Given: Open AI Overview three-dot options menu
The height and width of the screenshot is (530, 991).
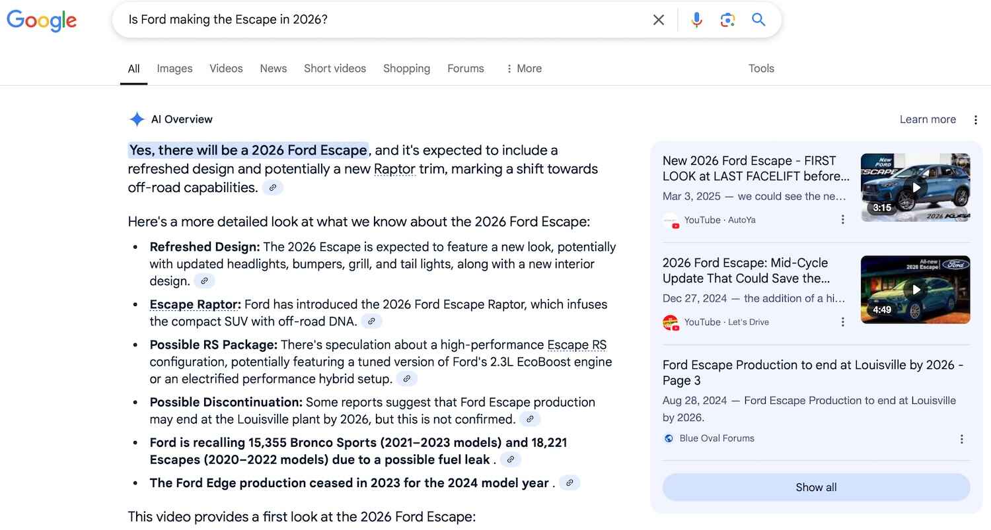Looking at the screenshot, I should point(976,119).
